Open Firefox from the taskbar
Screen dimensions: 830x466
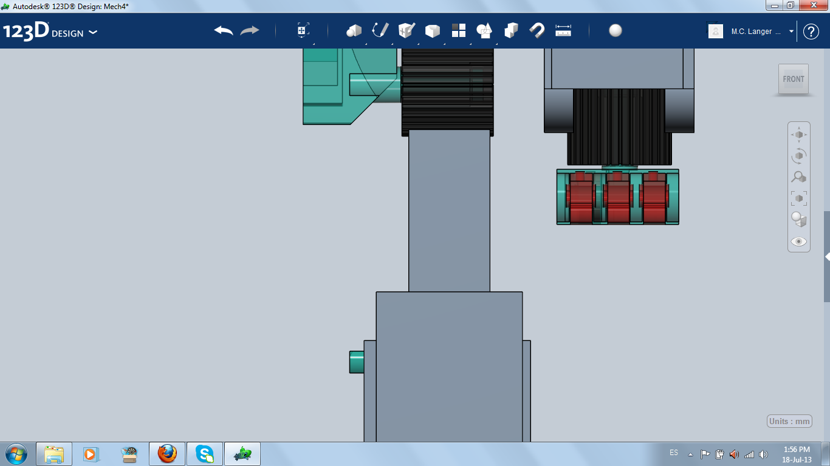(x=166, y=454)
